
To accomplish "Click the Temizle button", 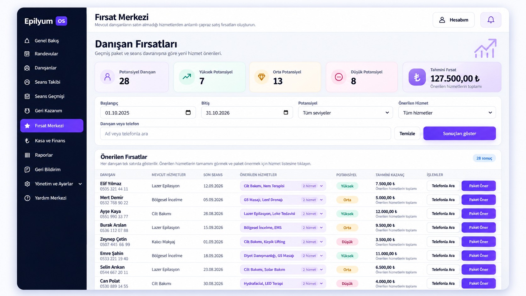I will 407,133.
